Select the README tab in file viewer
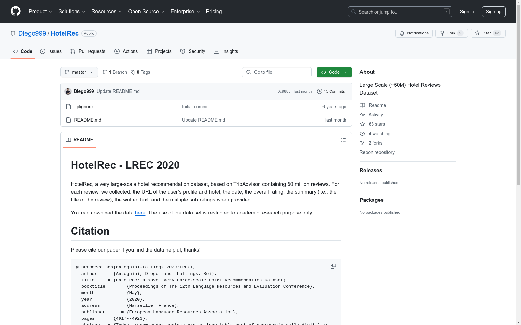 pos(79,140)
